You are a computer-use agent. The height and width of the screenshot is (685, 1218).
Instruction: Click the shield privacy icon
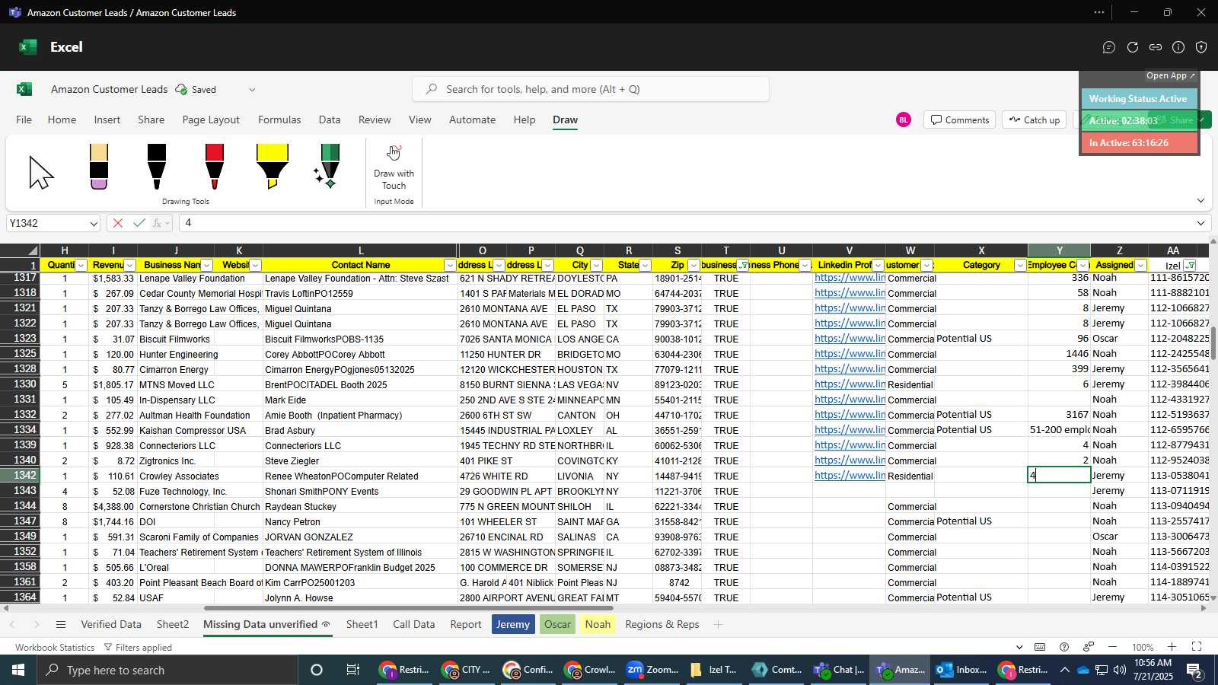point(1201,47)
